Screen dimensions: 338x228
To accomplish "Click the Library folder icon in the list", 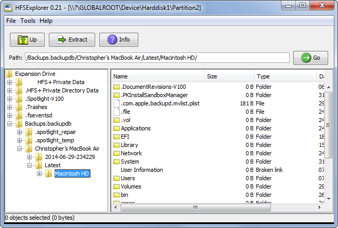I will [116, 145].
